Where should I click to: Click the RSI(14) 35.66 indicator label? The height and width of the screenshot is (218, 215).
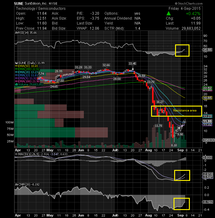[27, 33]
